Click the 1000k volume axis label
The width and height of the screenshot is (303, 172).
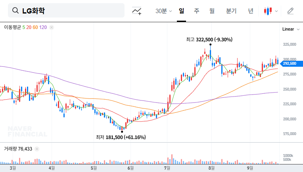(288, 156)
